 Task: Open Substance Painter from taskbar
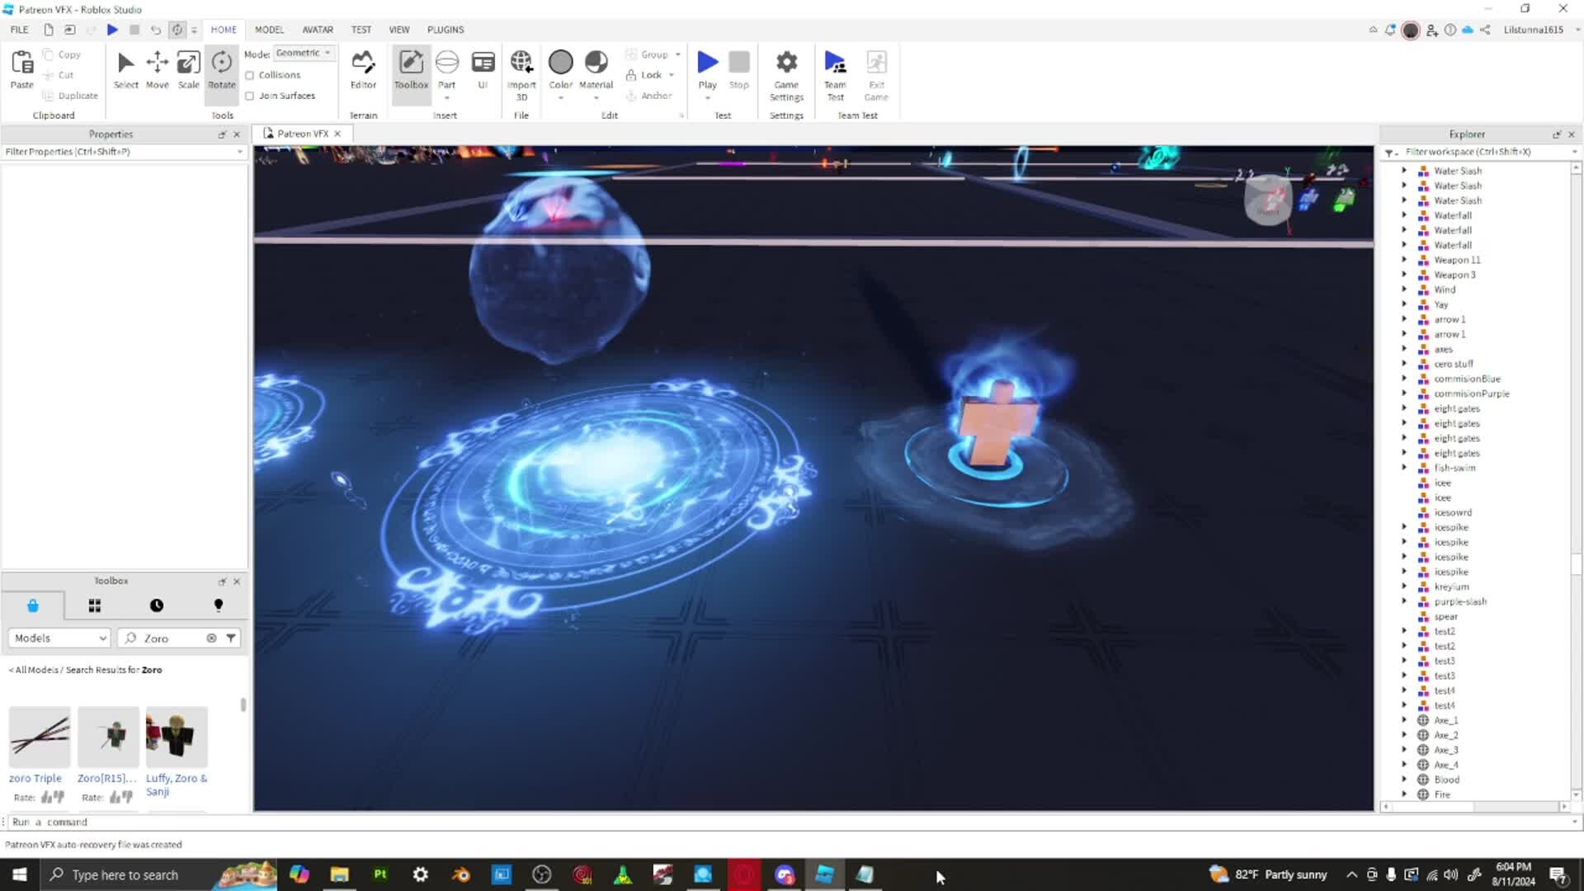[x=380, y=874]
